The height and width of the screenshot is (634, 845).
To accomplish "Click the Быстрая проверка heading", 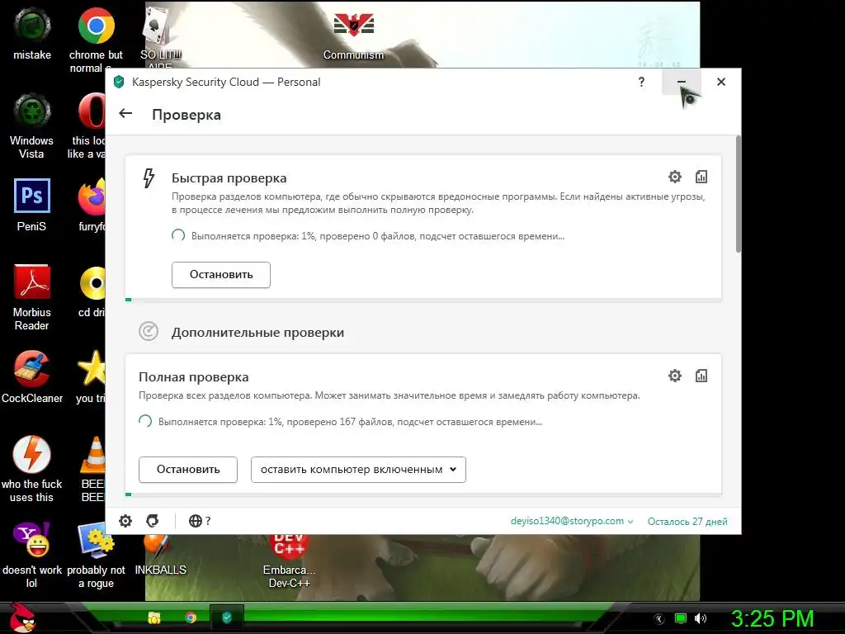I will 229,178.
